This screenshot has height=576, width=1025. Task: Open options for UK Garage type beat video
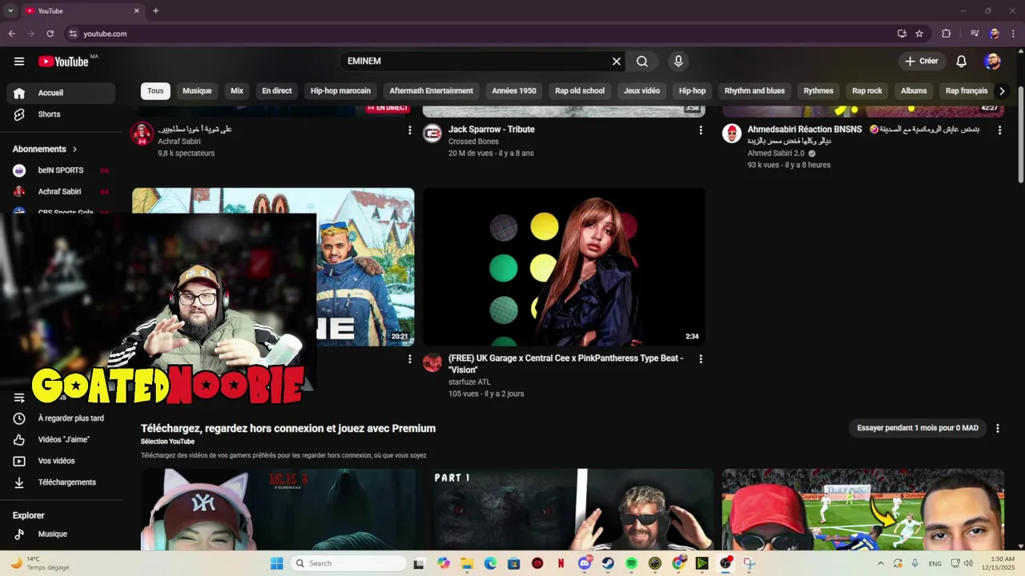pyautogui.click(x=701, y=360)
